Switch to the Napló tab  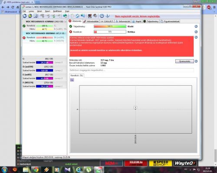tap(137, 21)
